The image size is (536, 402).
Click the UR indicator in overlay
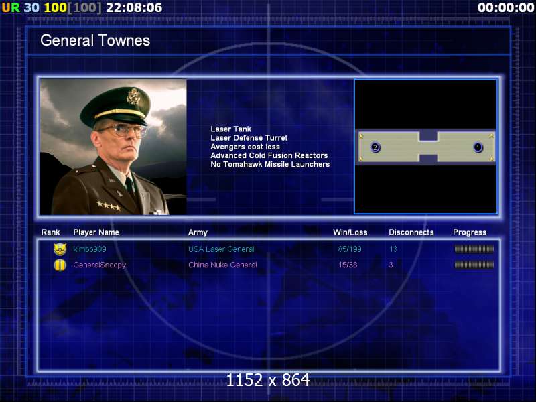pos(11,7)
